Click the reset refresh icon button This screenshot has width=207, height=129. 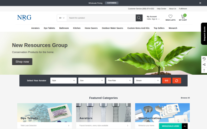coord(177,80)
